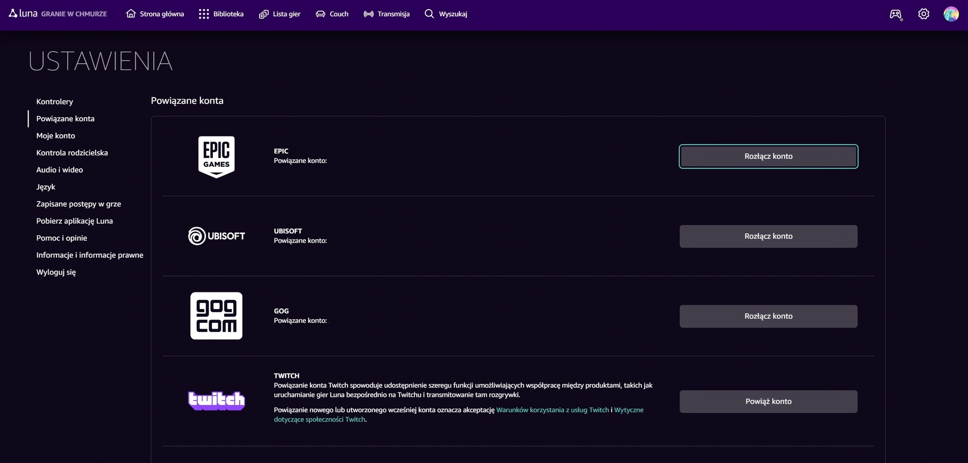Viewport: 968px width, 463px height.
Task: Click the GOG account label
Action: click(x=281, y=311)
